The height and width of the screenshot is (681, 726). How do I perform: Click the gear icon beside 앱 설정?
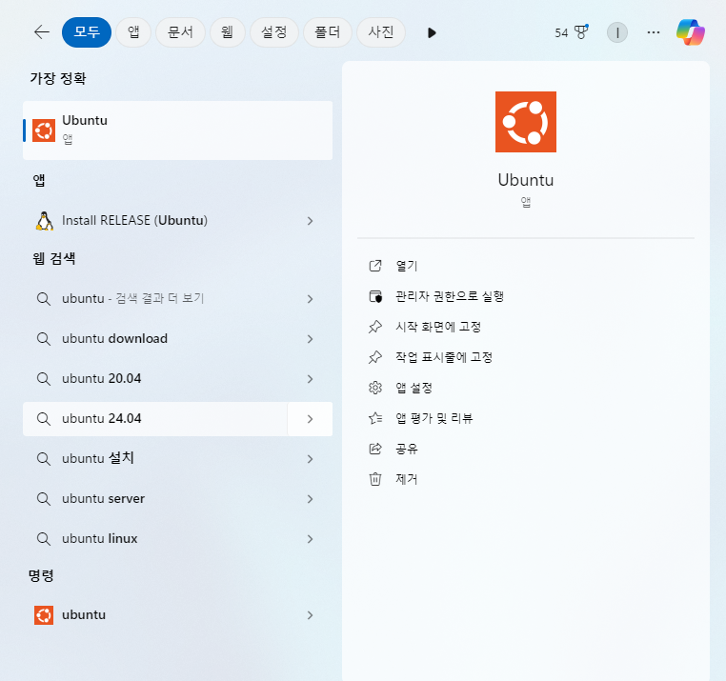pyautogui.click(x=375, y=388)
